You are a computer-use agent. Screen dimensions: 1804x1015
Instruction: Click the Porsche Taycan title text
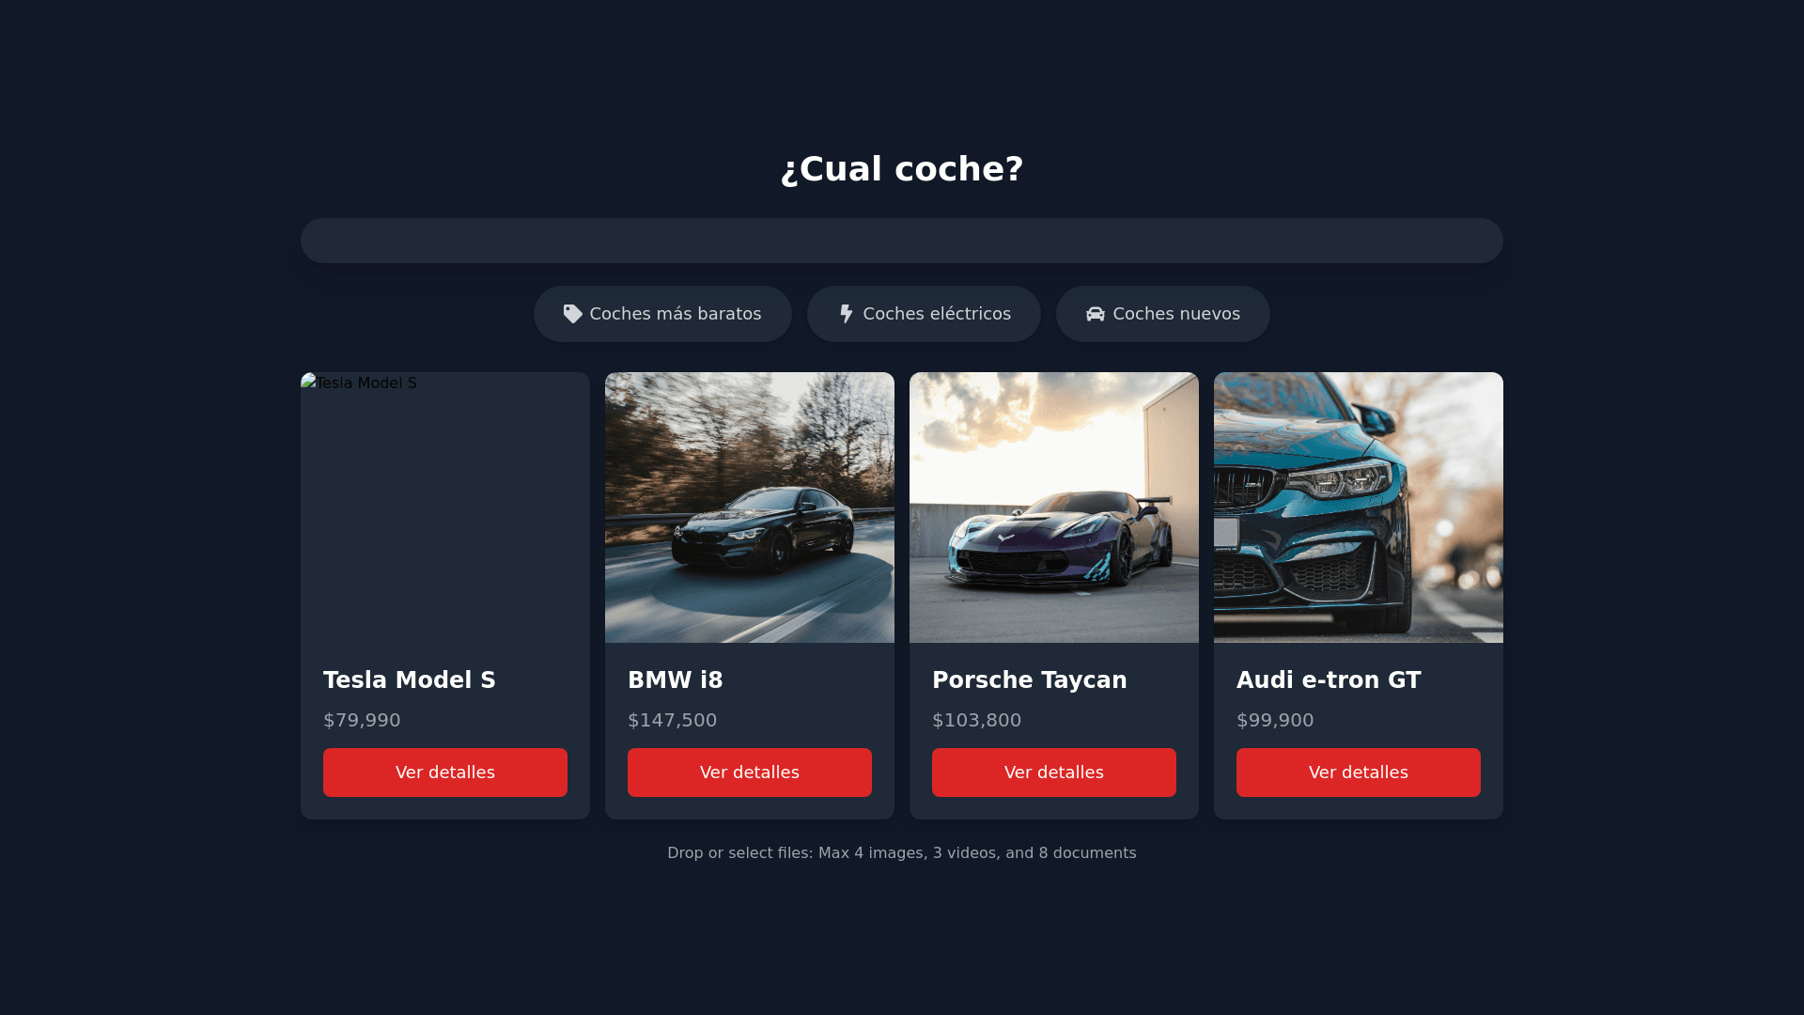point(1030,680)
